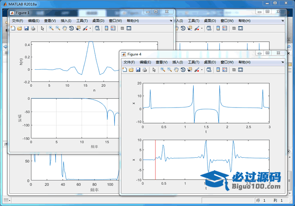Viewport: 295px width, 206px height.
Task: Open 文件(F) menu in Figure 1
Action: click(x=17, y=21)
